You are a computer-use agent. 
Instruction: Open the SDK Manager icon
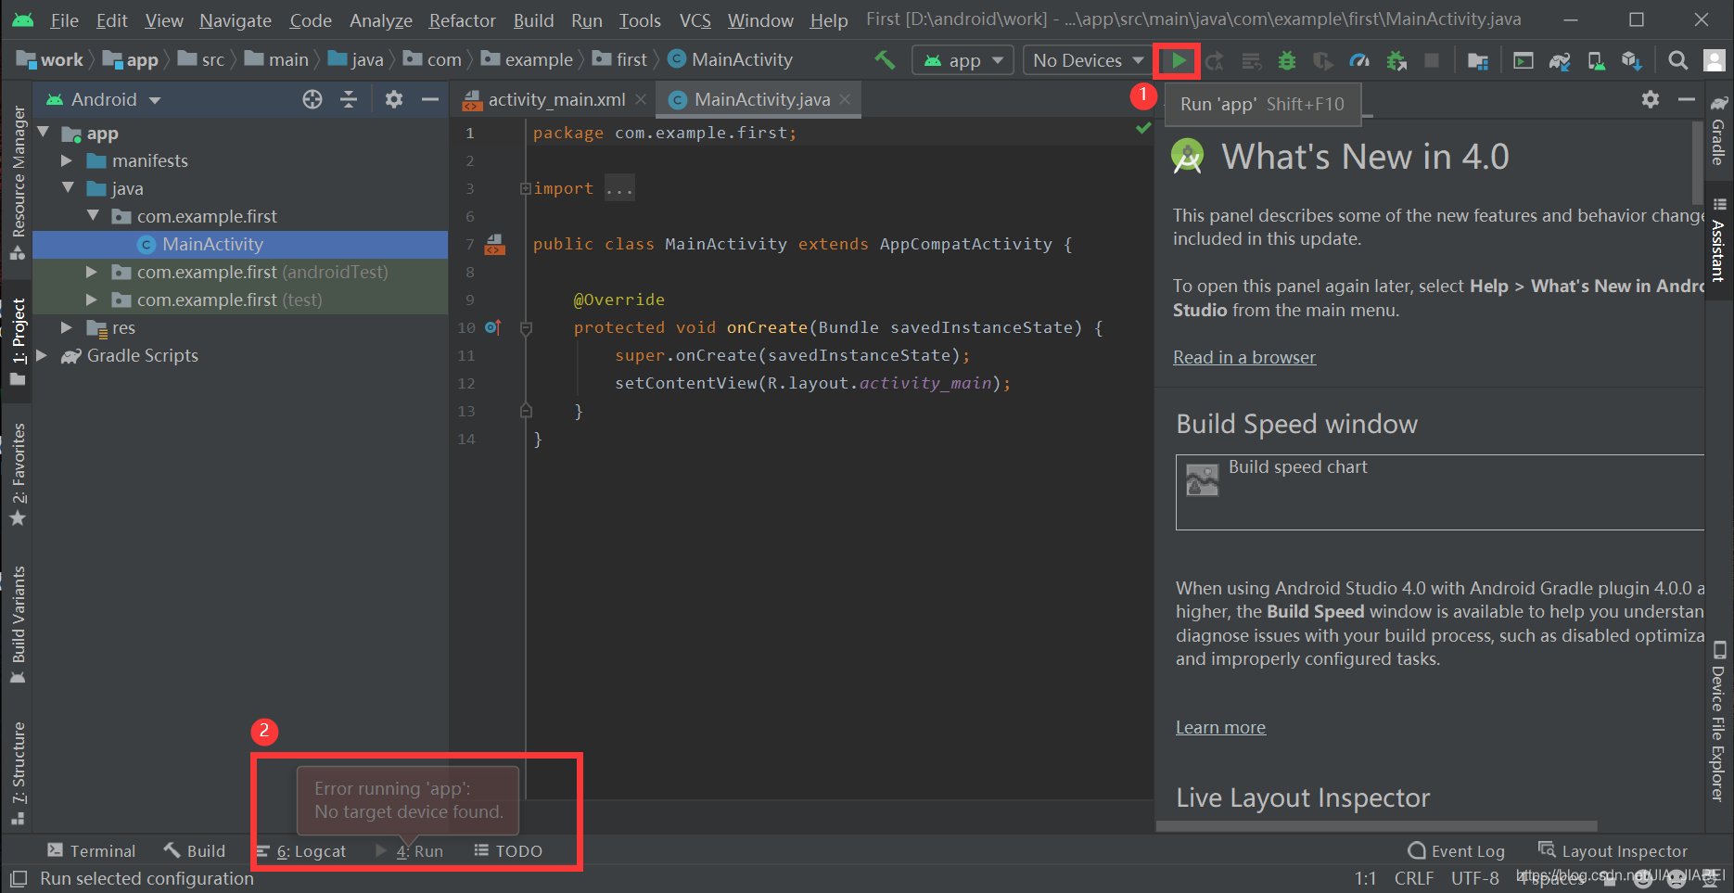(x=1632, y=60)
